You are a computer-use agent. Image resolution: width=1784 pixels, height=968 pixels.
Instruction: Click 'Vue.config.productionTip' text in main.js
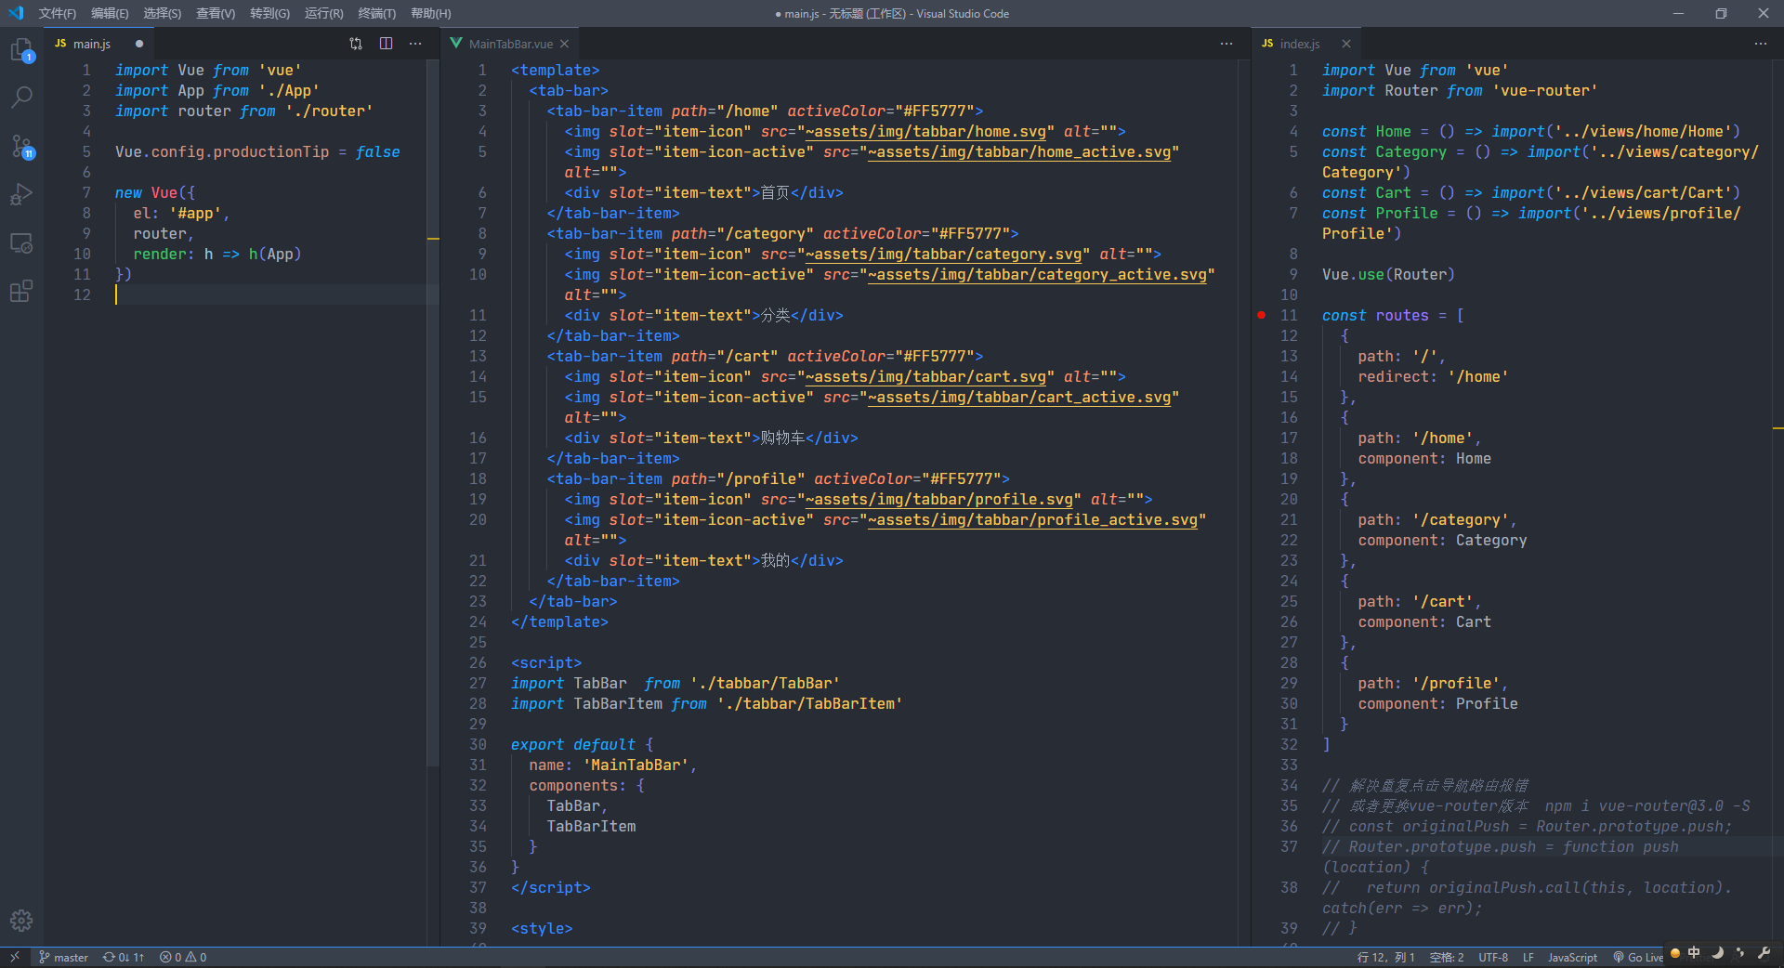pyautogui.click(x=222, y=152)
